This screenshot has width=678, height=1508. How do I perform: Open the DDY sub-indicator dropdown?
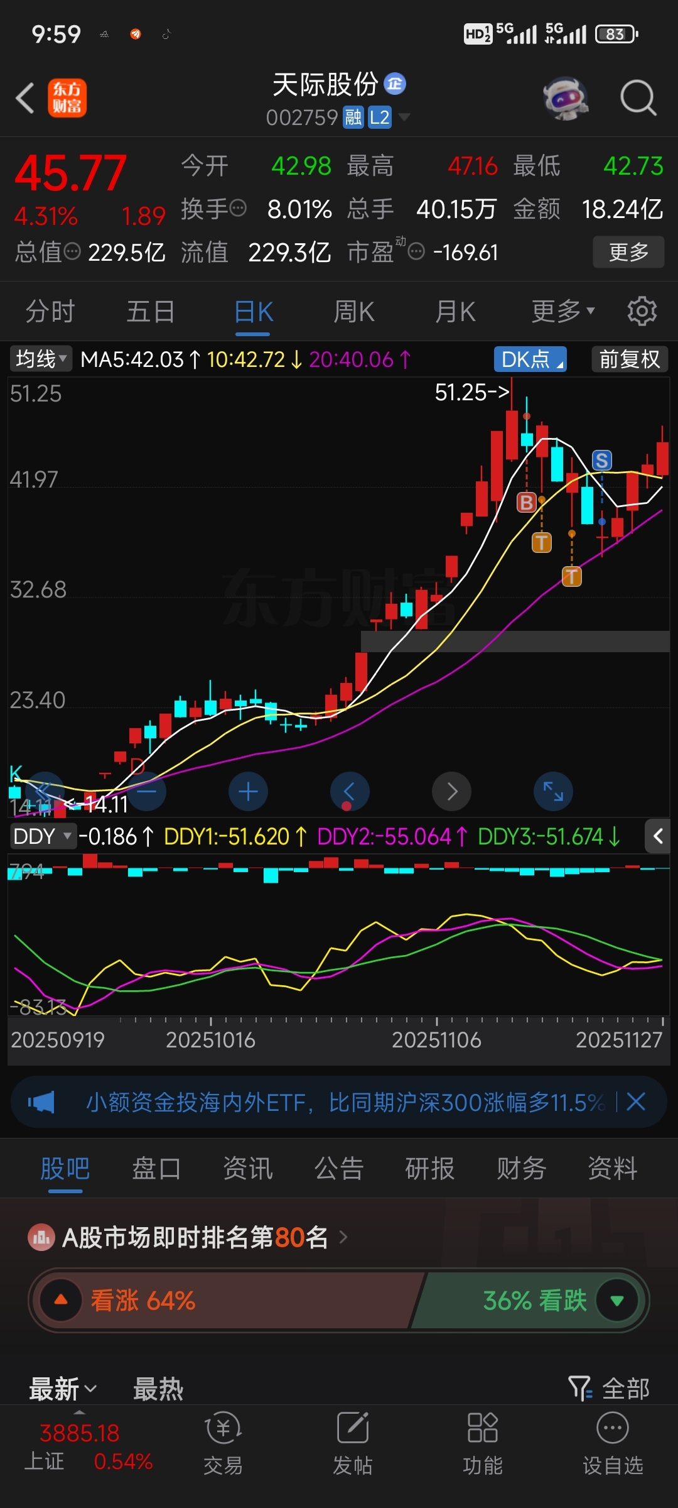[x=43, y=836]
